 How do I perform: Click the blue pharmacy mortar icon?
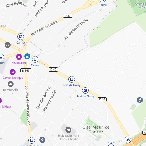tap(27, 56)
